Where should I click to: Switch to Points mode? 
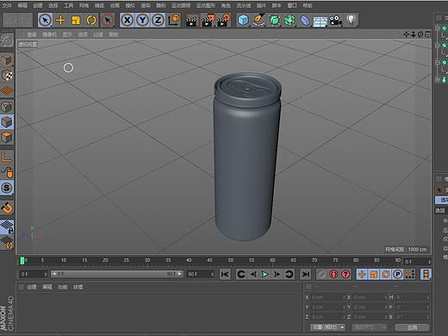[x=7, y=107]
